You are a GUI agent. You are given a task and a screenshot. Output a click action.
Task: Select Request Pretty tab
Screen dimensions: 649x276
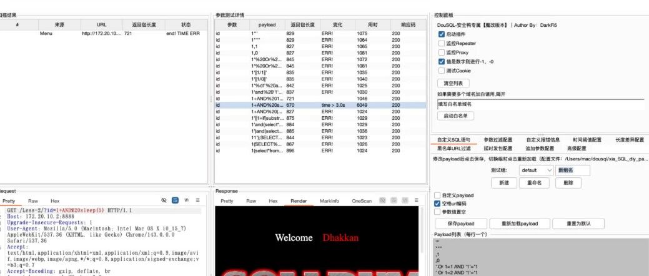(x=9, y=200)
